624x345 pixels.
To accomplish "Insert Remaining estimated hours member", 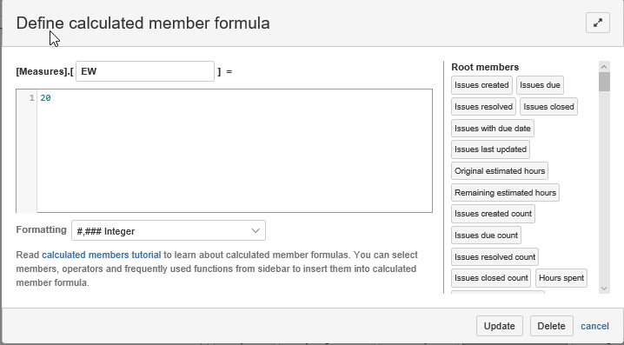I will (x=505, y=193).
